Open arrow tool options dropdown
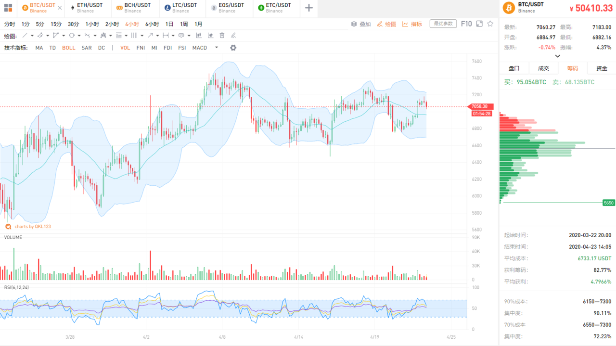 click(x=157, y=36)
